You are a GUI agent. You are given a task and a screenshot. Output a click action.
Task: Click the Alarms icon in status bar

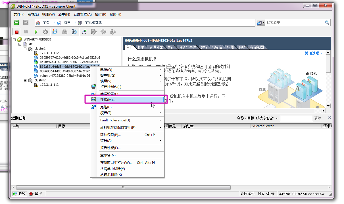click(31, 194)
